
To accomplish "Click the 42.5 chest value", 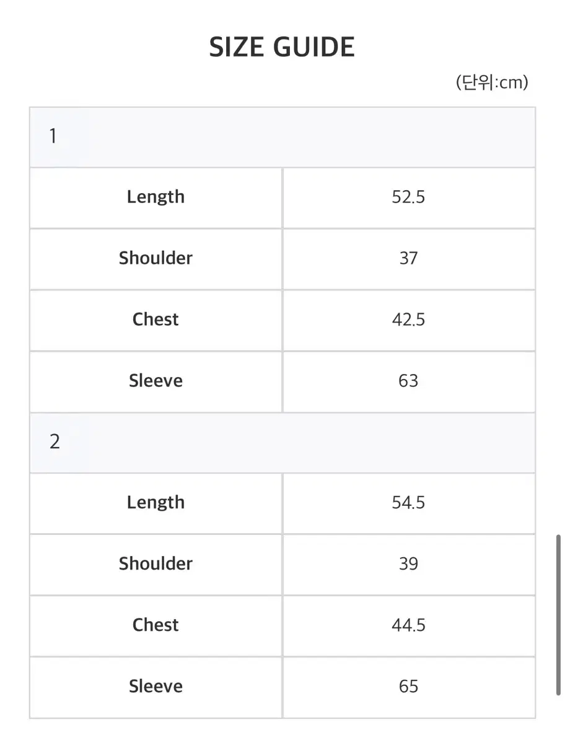I will (x=409, y=319).
